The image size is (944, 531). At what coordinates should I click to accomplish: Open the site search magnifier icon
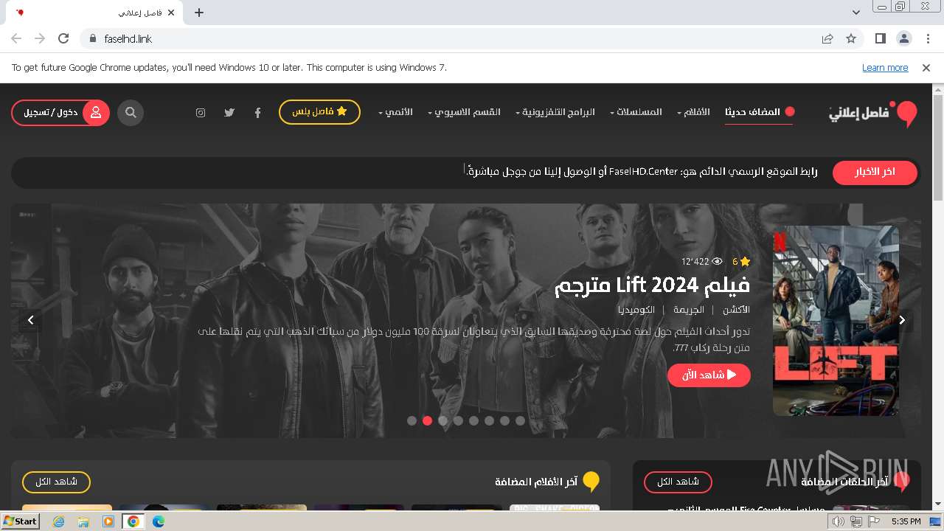click(x=131, y=113)
